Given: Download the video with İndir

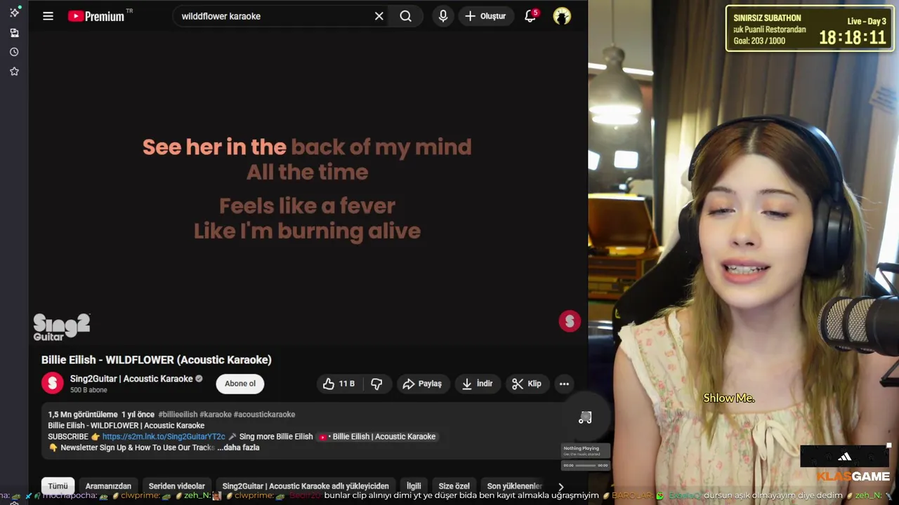Looking at the screenshot, I should 477,384.
